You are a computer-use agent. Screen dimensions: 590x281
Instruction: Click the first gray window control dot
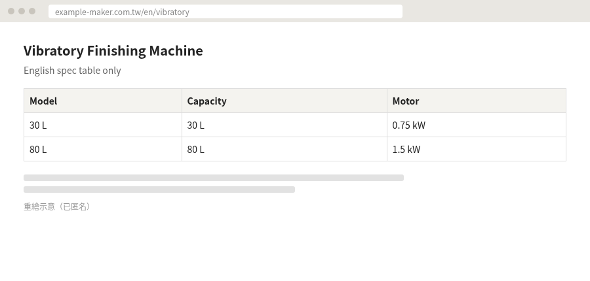pyautogui.click(x=11, y=11)
